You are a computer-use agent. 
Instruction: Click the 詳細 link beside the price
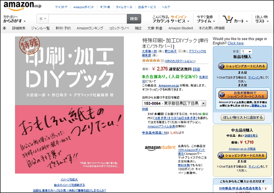coord(196,69)
